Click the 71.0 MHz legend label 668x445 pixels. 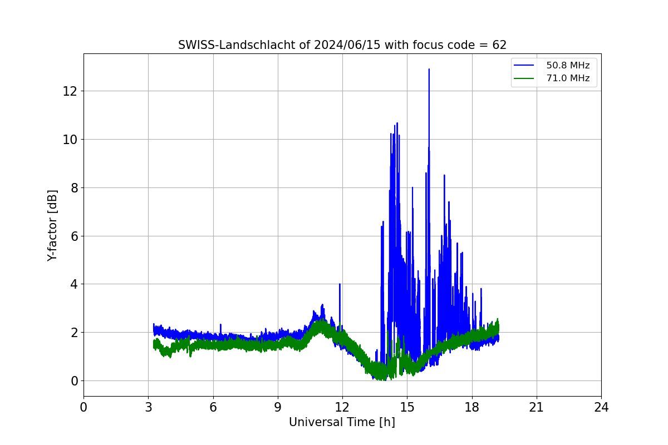(x=568, y=78)
